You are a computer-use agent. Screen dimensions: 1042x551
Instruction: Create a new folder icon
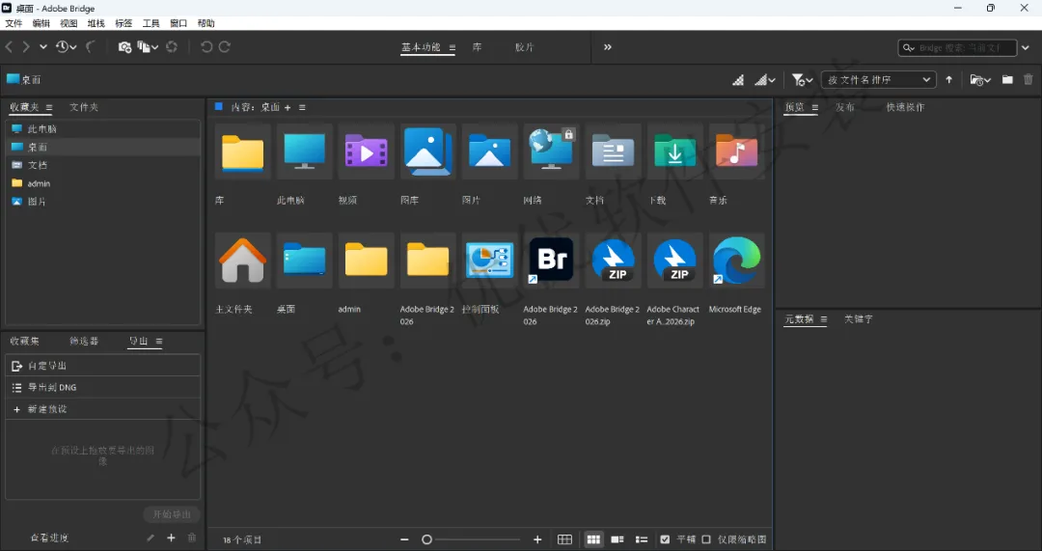1007,80
